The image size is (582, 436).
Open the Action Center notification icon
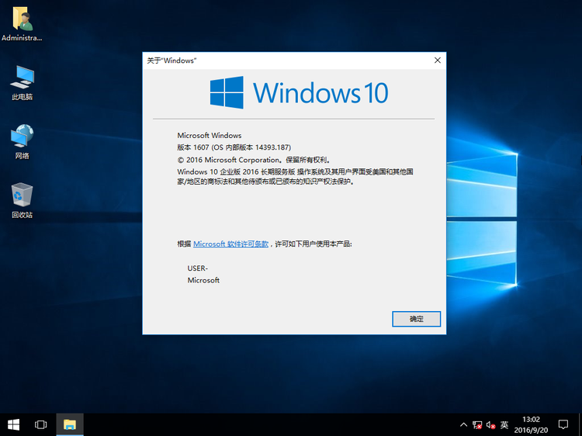[x=563, y=424]
